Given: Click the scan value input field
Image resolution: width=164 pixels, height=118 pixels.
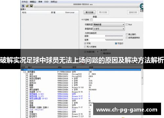Looking at the screenshot, I should coord(118,20).
